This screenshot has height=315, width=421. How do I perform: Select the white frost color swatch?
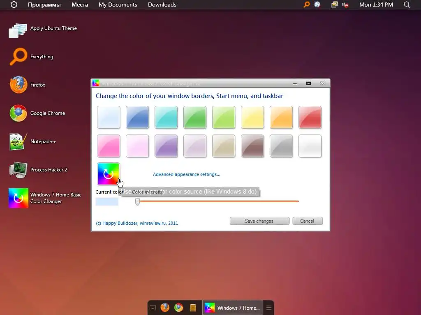click(310, 146)
